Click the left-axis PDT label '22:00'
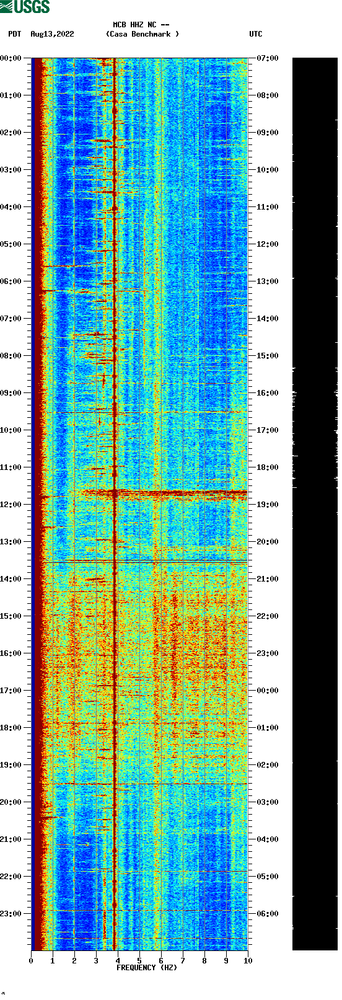The image size is (342, 1000). click(x=11, y=877)
